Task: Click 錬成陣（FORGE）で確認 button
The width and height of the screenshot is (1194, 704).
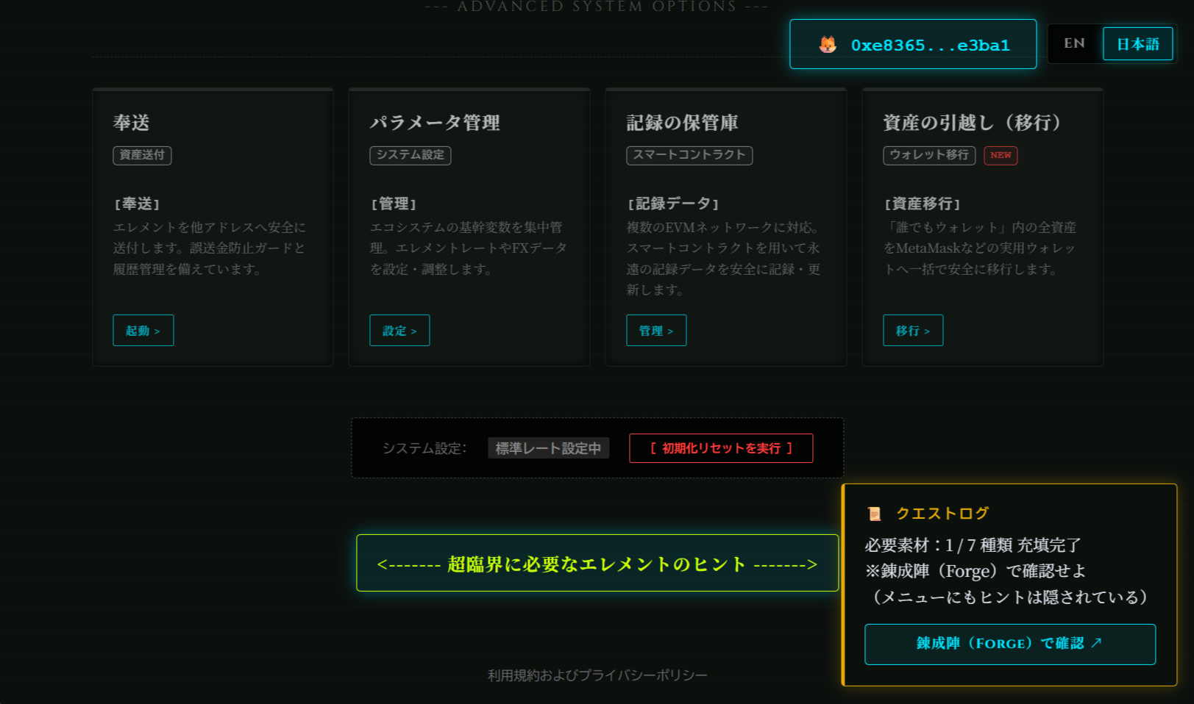Action: (x=1010, y=644)
